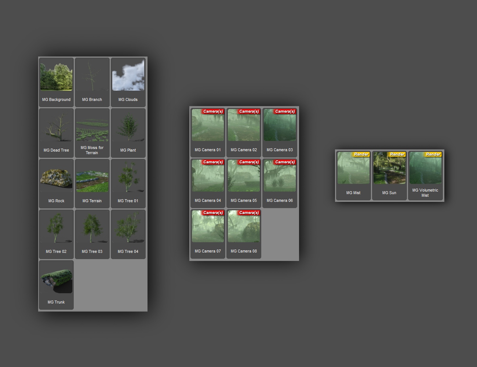
Task: Pick the MG Plant icon
Action: coord(128,133)
